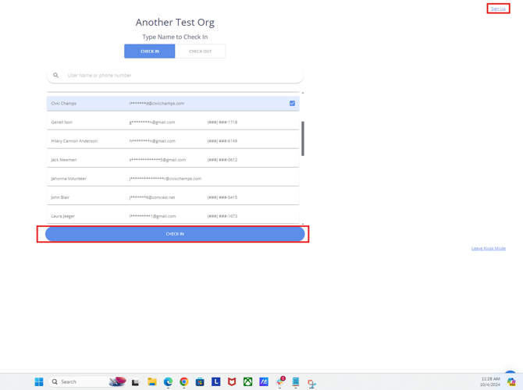
Task: Click the Sign Up link
Action: click(x=498, y=9)
